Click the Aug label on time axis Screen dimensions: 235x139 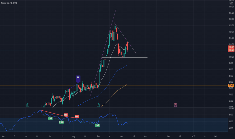click(74, 136)
